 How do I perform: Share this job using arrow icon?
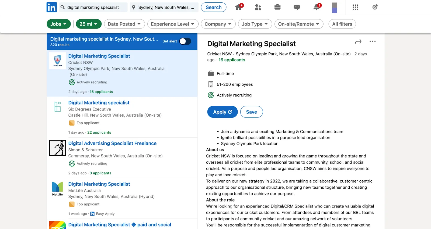pos(358,42)
